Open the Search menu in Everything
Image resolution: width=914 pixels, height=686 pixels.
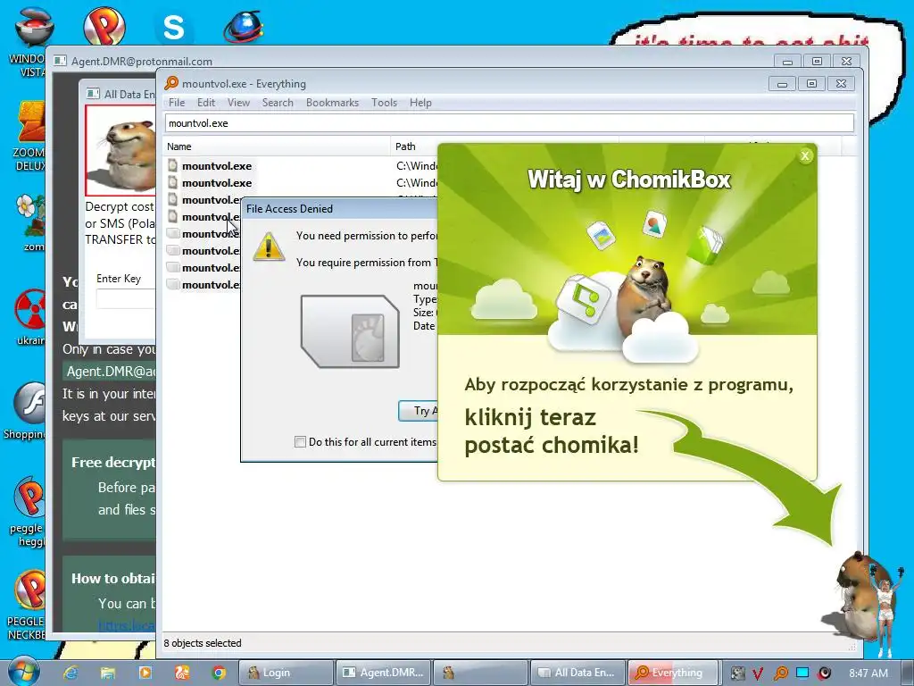pos(278,103)
